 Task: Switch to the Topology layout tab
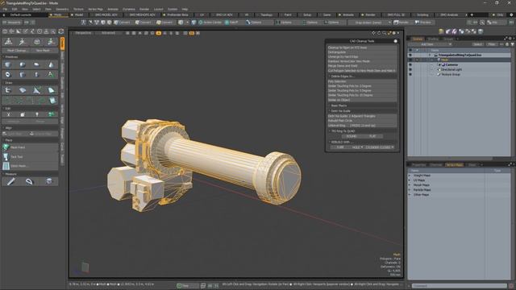pos(266,14)
